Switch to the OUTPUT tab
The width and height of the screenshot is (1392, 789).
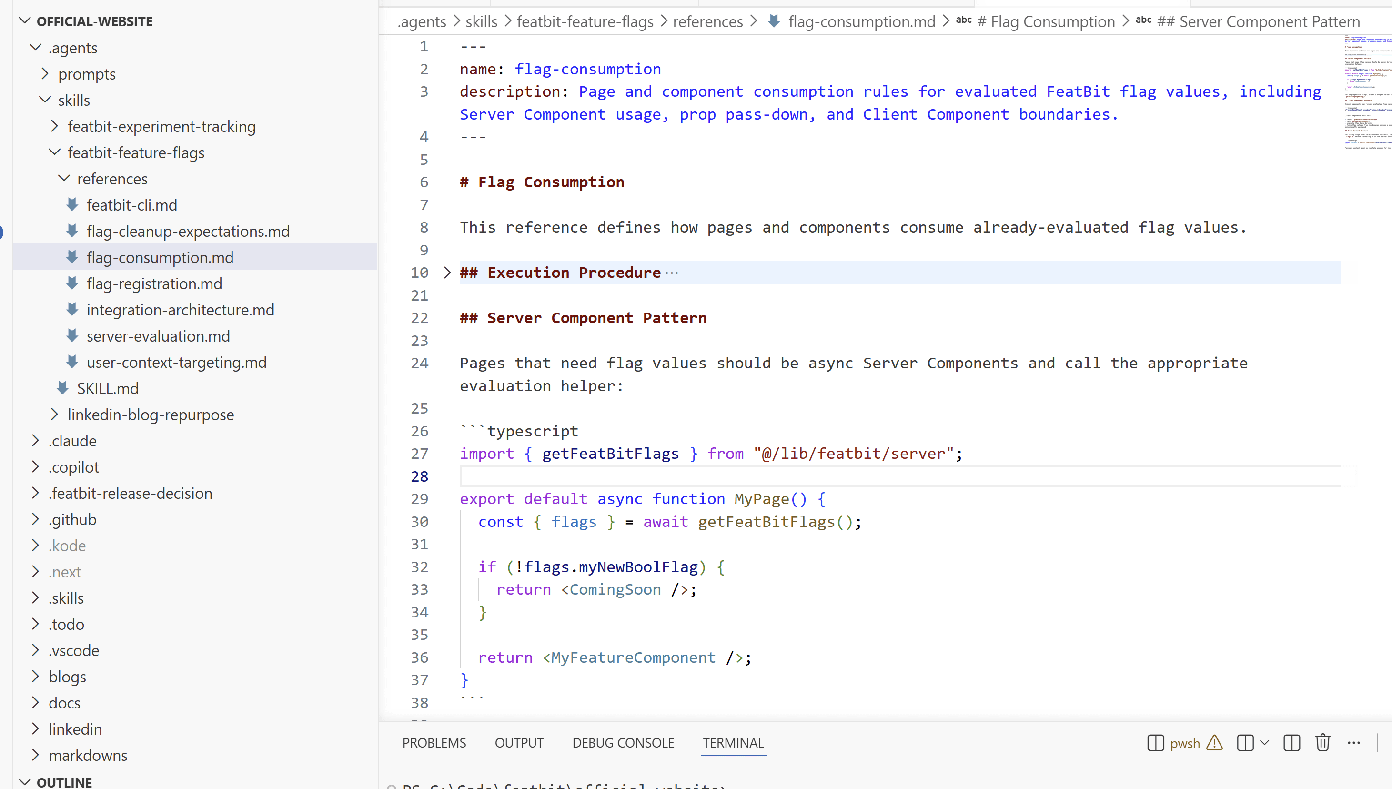(519, 743)
